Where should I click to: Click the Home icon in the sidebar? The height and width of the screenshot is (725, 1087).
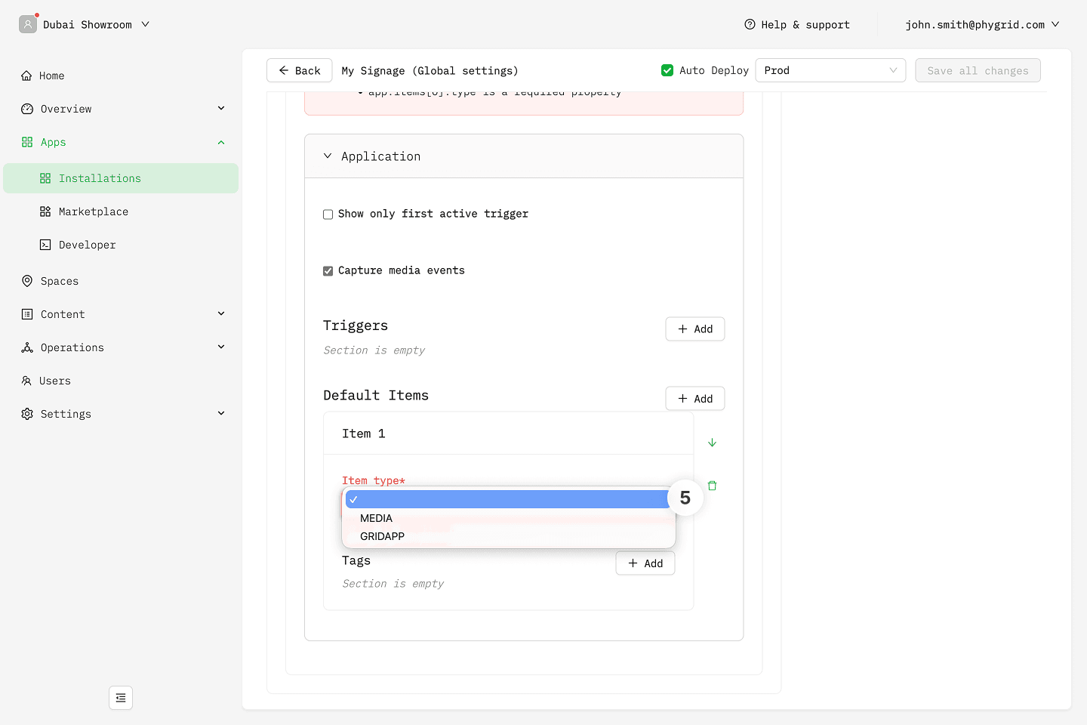click(x=27, y=76)
